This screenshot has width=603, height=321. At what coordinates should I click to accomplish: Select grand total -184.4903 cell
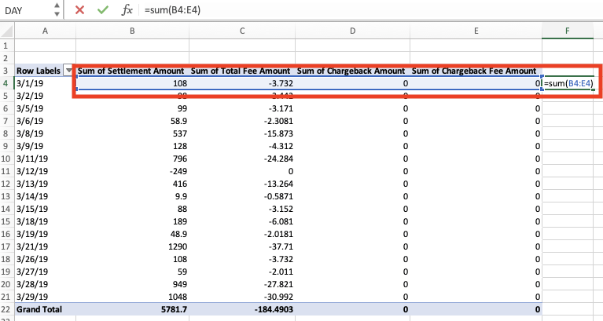click(242, 309)
